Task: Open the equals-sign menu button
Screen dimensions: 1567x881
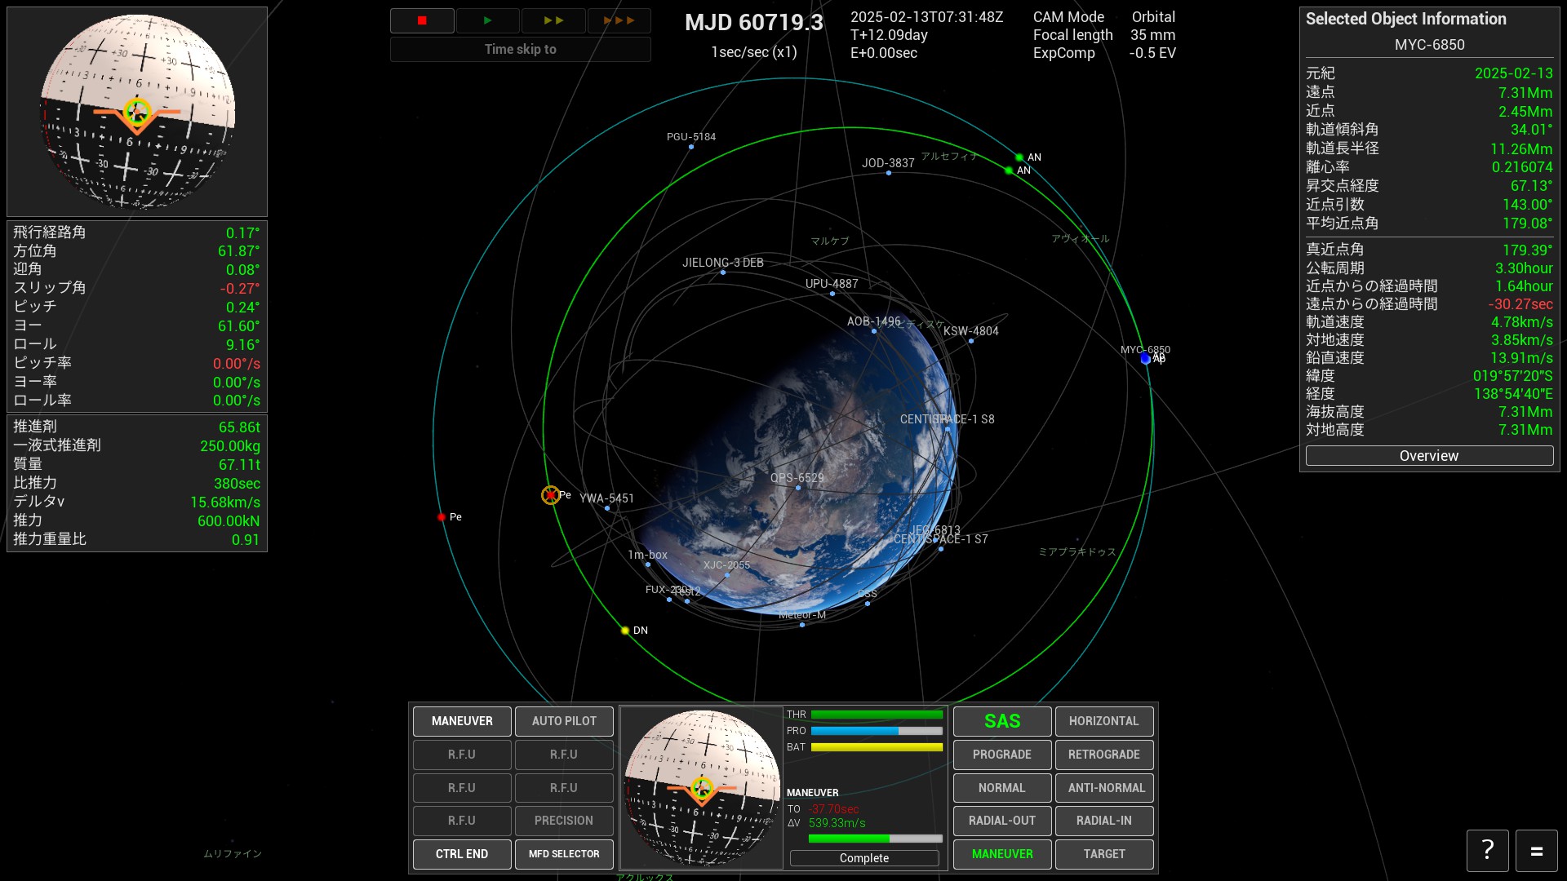Action: (x=1536, y=851)
